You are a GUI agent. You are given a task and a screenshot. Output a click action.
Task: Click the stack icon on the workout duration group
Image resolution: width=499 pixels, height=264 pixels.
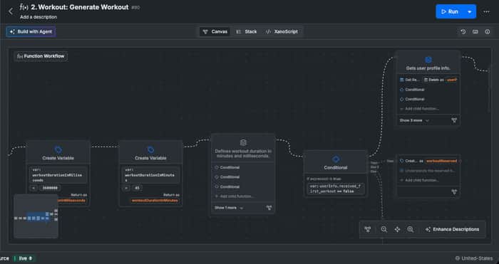(x=243, y=142)
